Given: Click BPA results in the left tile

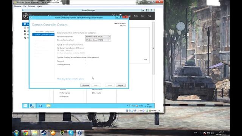Looking at the screenshot, I should [x=64, y=97].
